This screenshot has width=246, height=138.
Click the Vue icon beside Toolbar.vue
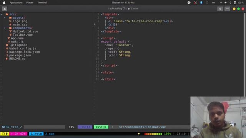click(10, 35)
